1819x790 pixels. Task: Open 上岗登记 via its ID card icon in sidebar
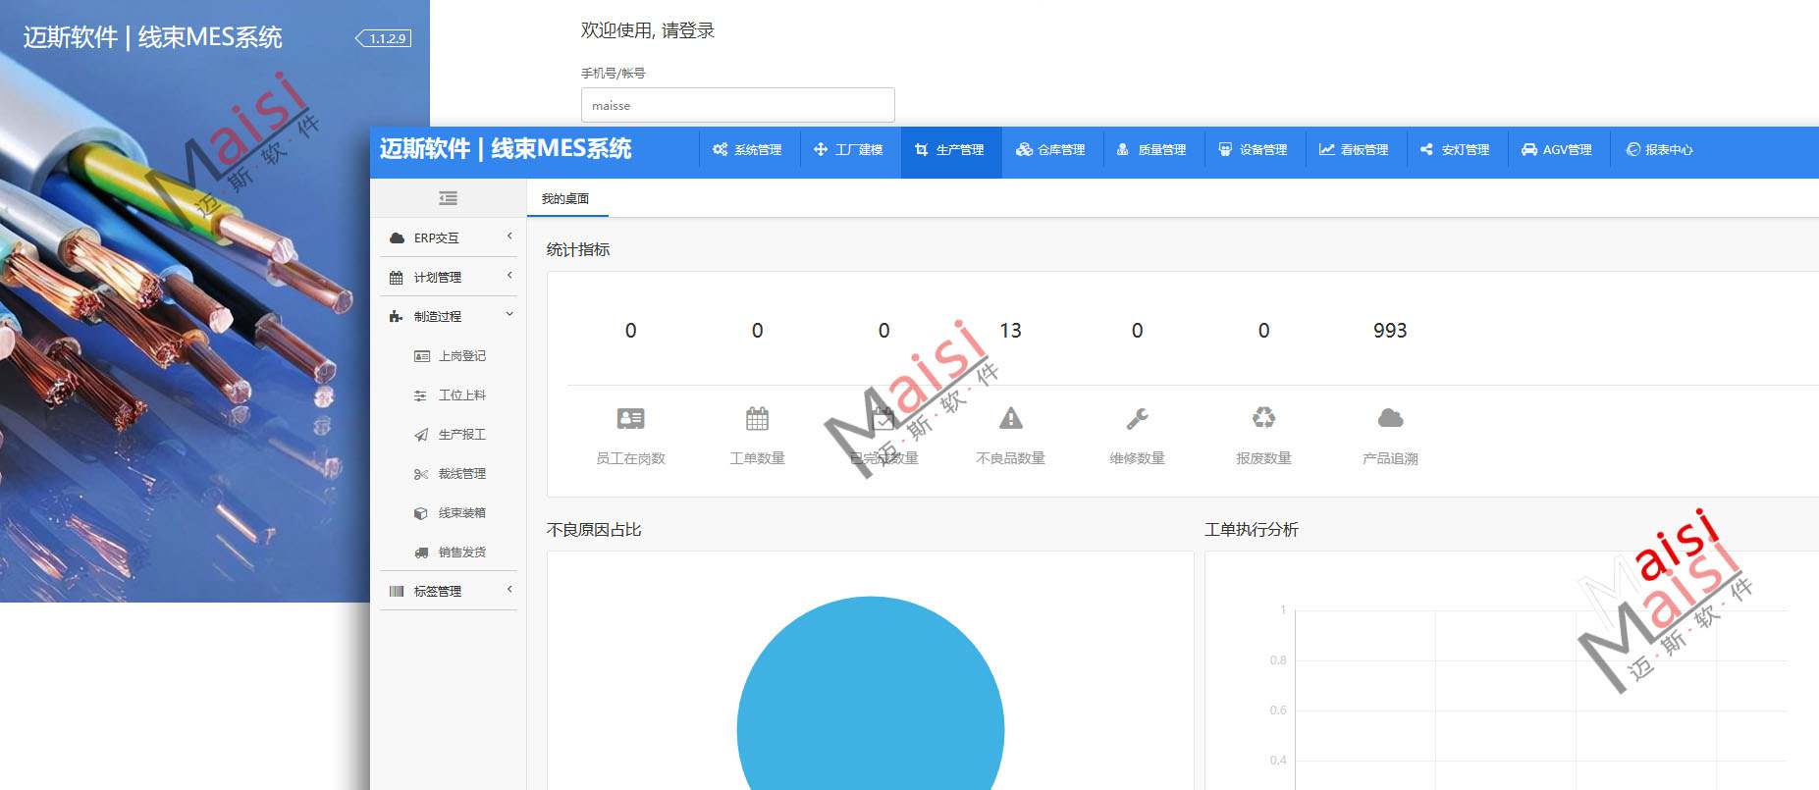point(422,356)
